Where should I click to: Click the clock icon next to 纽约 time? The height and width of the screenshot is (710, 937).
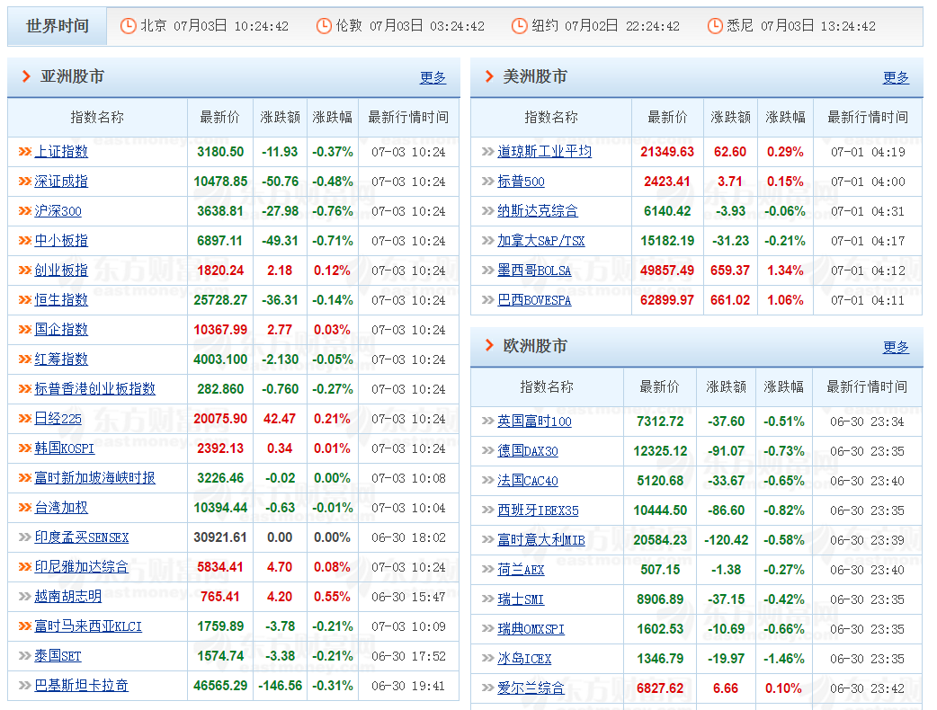tap(519, 26)
